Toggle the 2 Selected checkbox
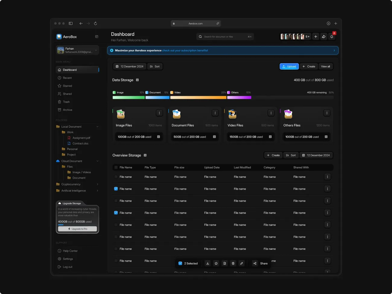Screen dimensions: 392x294 click(x=180, y=263)
